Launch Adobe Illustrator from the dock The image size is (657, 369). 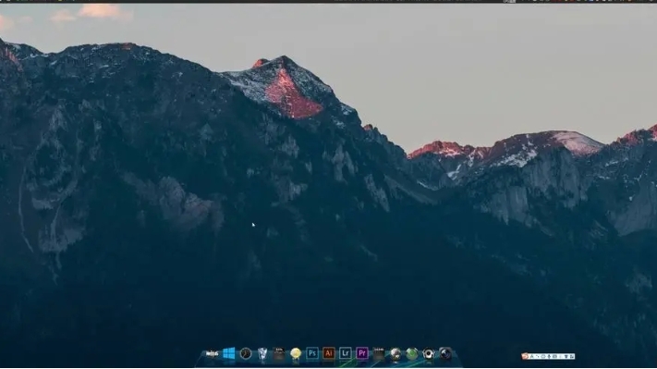tap(329, 353)
